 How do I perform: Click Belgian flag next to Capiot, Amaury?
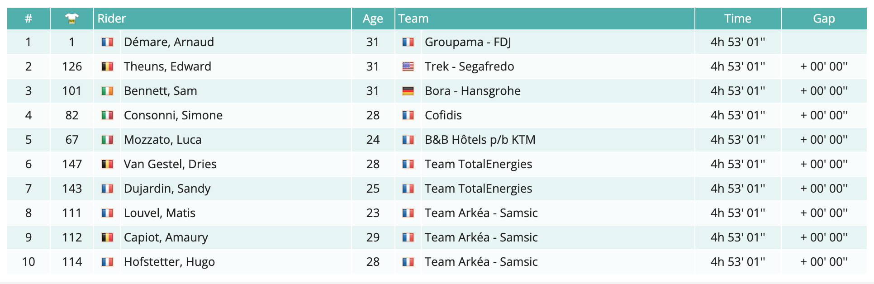click(x=107, y=237)
